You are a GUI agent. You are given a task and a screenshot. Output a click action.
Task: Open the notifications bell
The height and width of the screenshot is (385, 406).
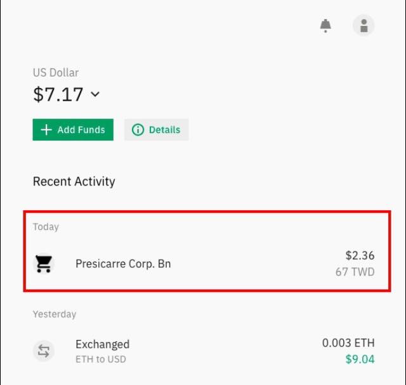(x=325, y=26)
